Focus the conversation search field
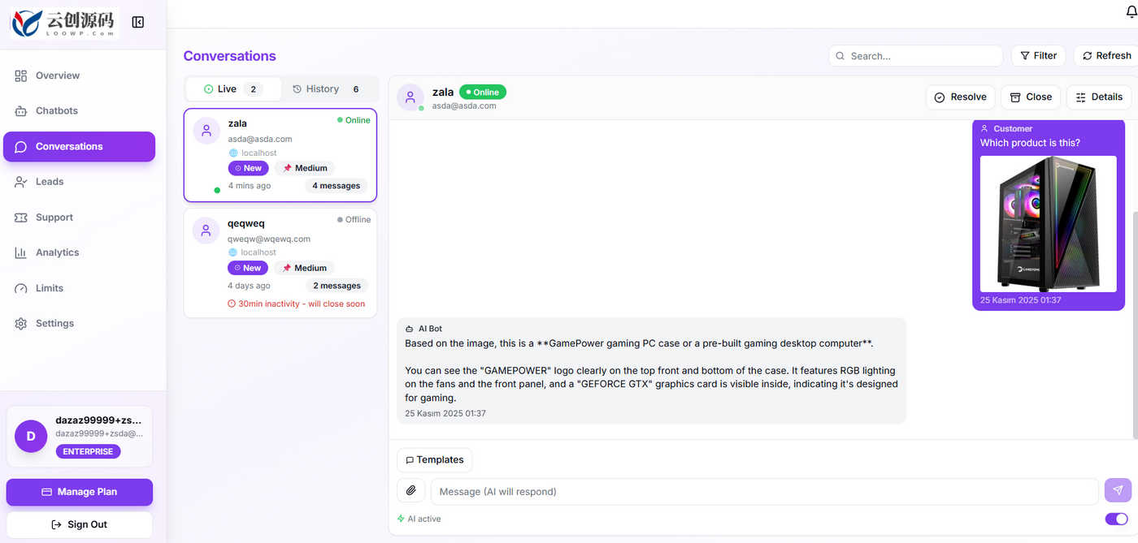1138x543 pixels. tap(915, 55)
